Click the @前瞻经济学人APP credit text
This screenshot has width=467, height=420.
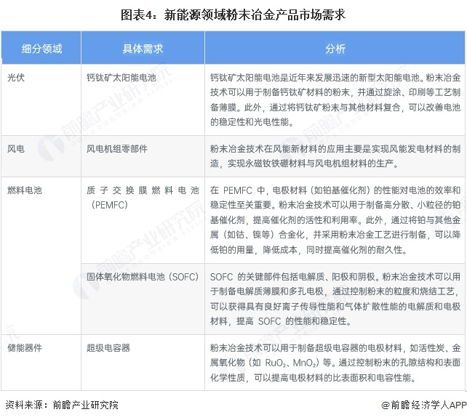[424, 405]
